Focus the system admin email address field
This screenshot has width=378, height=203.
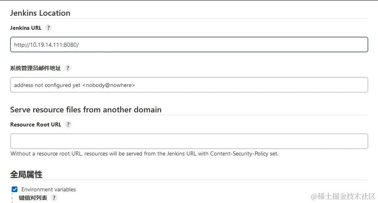[189, 85]
